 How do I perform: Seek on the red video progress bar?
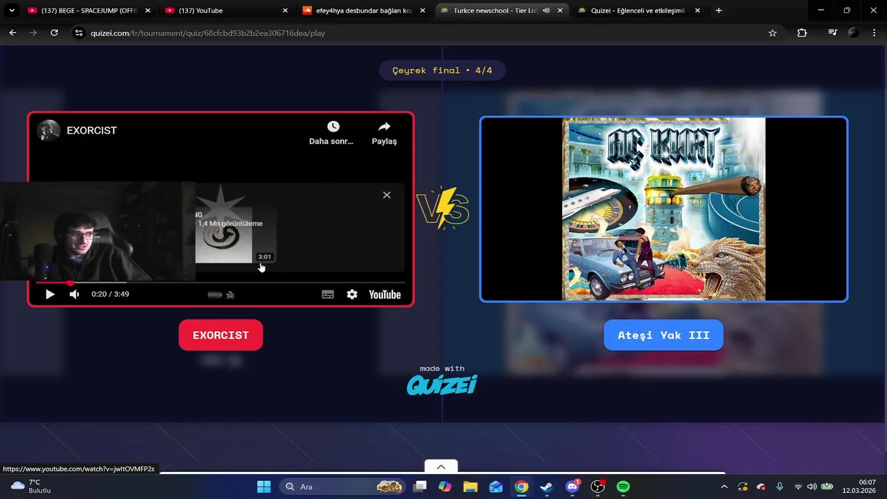click(220, 283)
